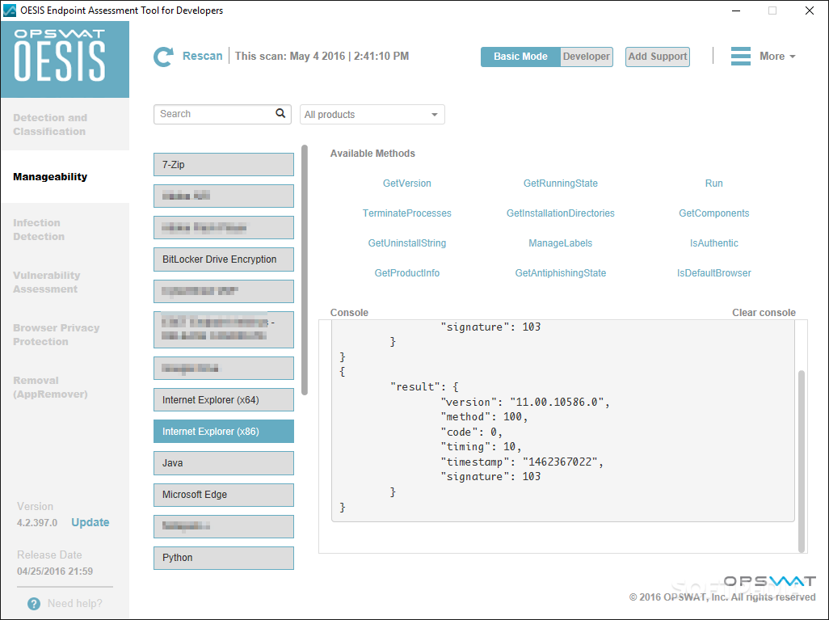Select Python in product list

pyautogui.click(x=224, y=558)
